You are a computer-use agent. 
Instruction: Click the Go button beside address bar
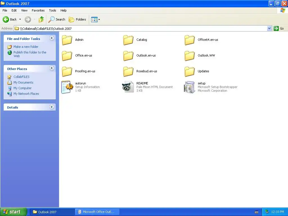pos(279,28)
